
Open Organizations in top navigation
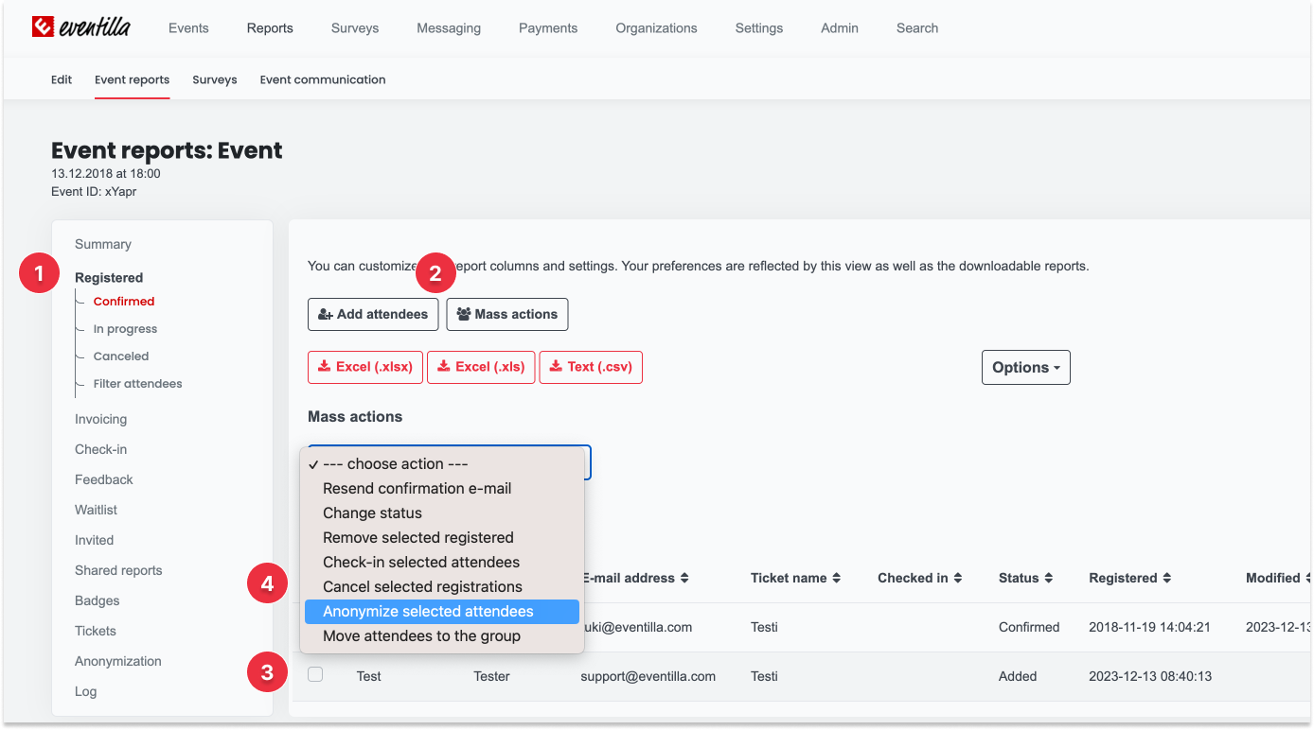pyautogui.click(x=656, y=28)
